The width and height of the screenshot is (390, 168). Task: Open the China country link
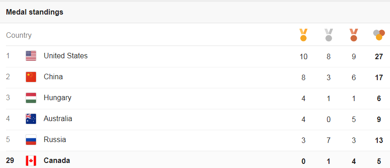pyautogui.click(x=53, y=76)
